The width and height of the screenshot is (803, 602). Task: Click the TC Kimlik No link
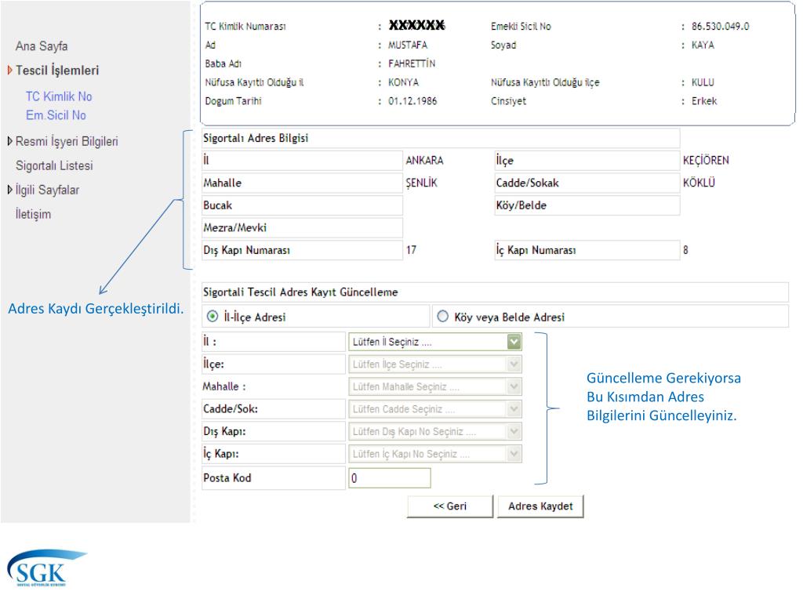coord(59,96)
